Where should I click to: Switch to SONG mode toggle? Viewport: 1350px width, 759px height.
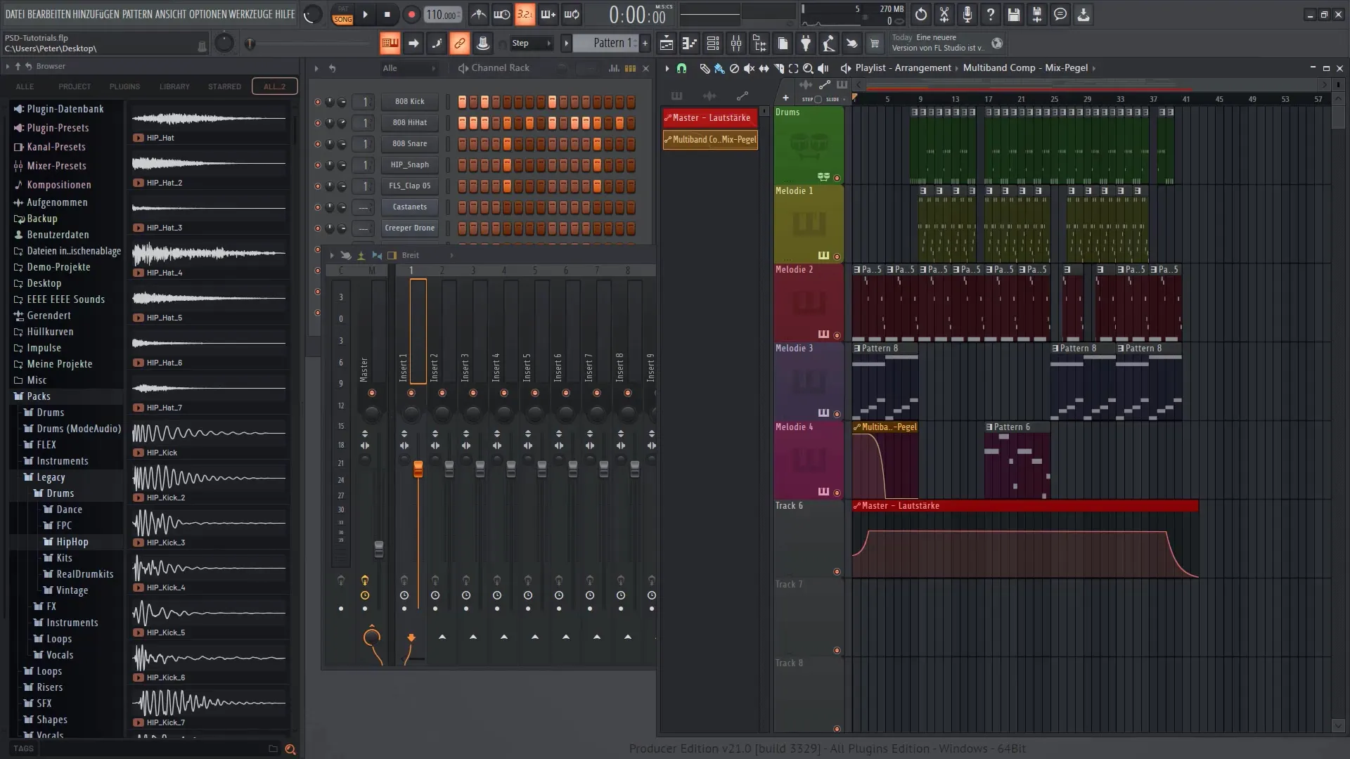click(342, 19)
